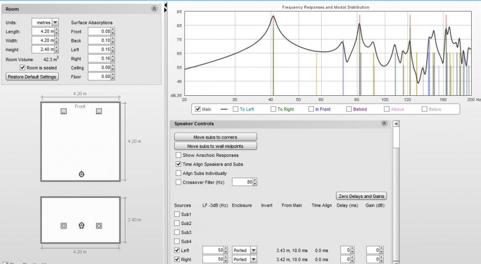Click the frequency response chart peak near 40 Hz
This screenshot has height=264, width=481.
(273, 17)
